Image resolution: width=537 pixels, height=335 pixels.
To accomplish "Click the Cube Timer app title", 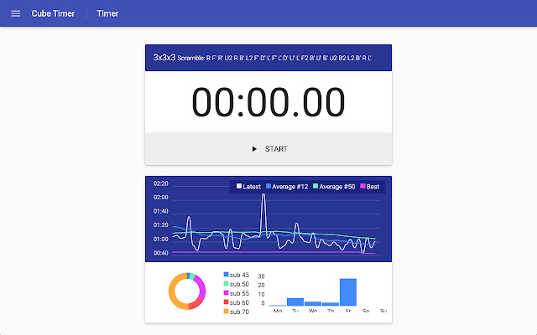I will pyautogui.click(x=53, y=13).
